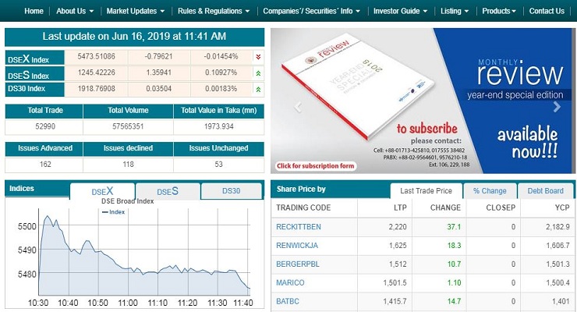Select the Debt Board tab

coord(545,191)
